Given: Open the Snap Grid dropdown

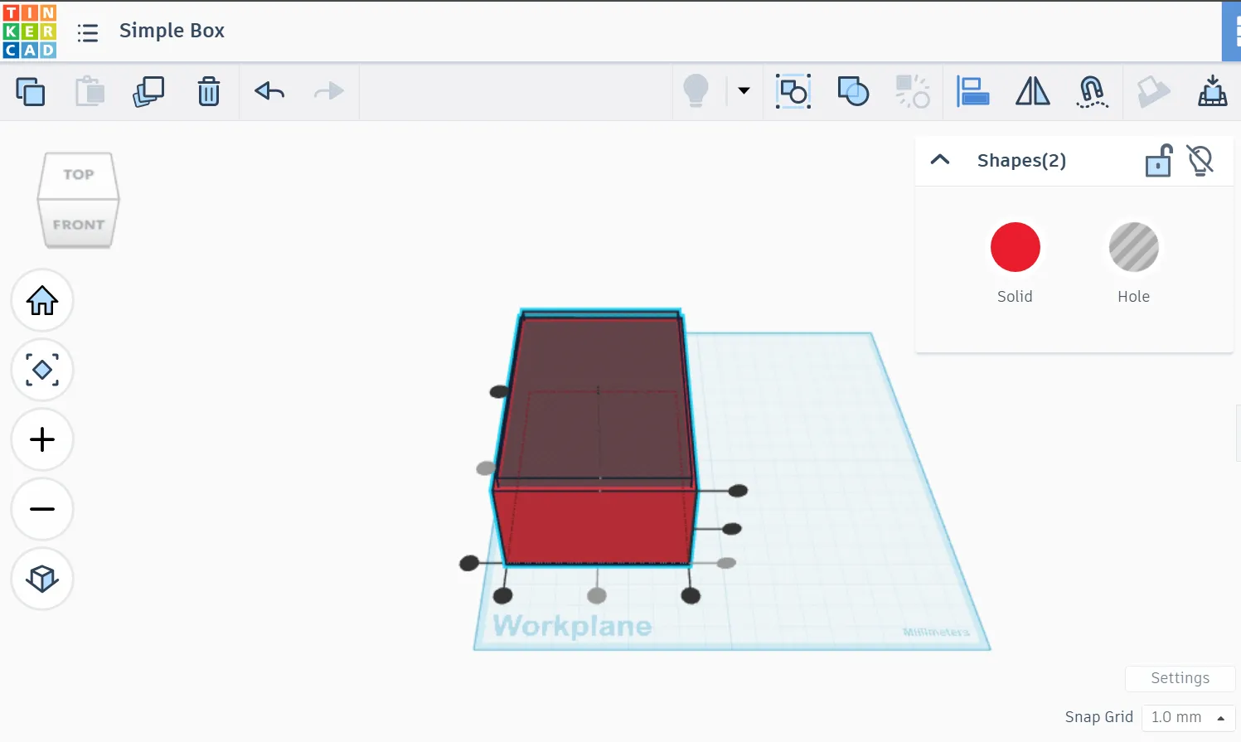Looking at the screenshot, I should 1187,717.
